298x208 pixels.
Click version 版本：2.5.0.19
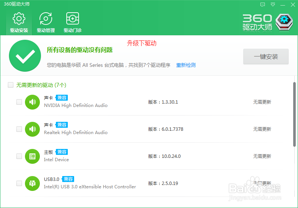click(163, 183)
